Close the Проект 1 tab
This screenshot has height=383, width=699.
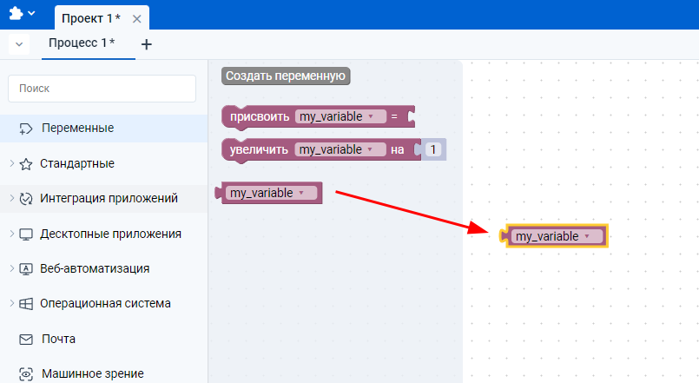[x=137, y=19]
